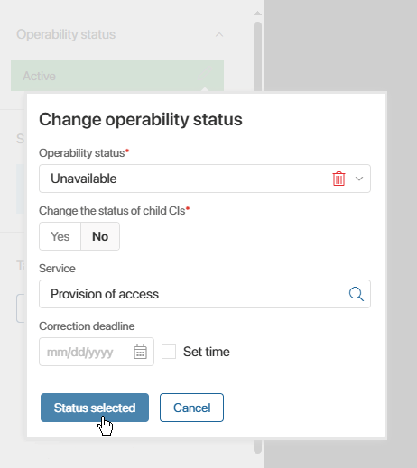Select No for child CIs status
Screen dimensions: 417x468
point(100,236)
